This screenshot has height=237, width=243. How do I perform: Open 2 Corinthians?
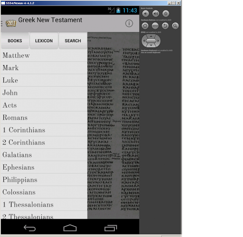tap(44, 143)
